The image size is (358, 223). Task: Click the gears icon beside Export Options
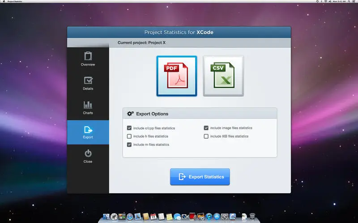pyautogui.click(x=130, y=114)
